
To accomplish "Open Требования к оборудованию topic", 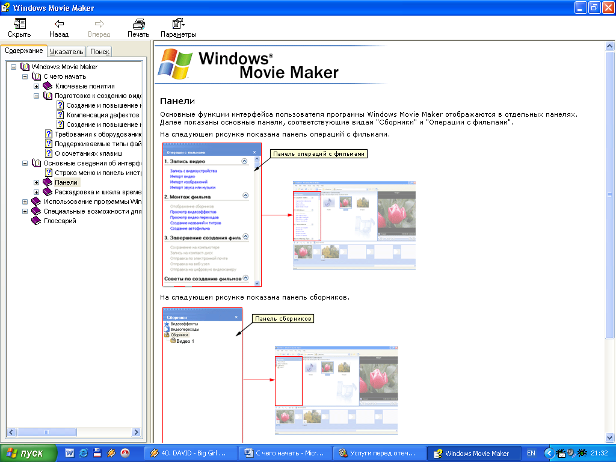I will [x=98, y=134].
